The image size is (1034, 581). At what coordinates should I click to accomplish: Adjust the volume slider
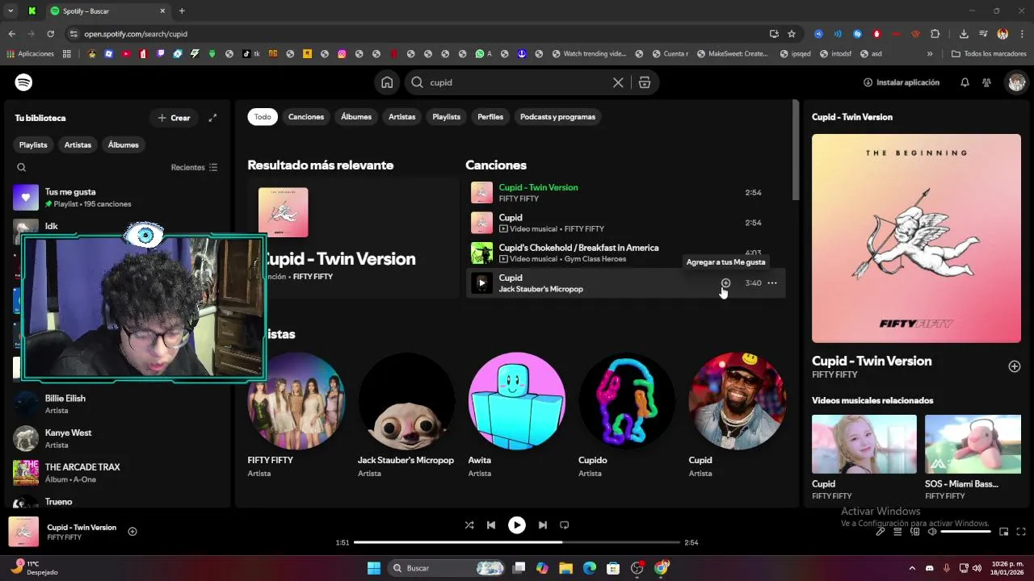pyautogui.click(x=966, y=532)
